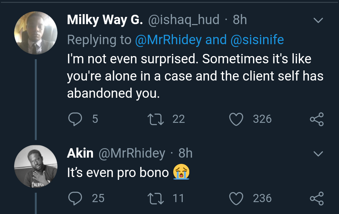Image resolution: width=339 pixels, height=214 pixels.
Task: Open options chevron on Milky Way G.'s tweet
Action: (x=318, y=21)
